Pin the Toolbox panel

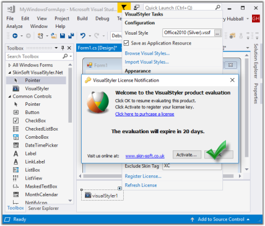63,48
